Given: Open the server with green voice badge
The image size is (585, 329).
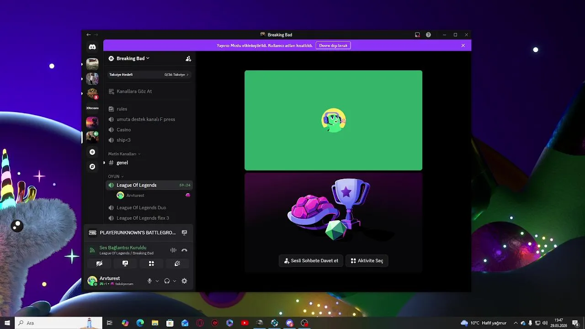Looking at the screenshot, I should pos(92,137).
